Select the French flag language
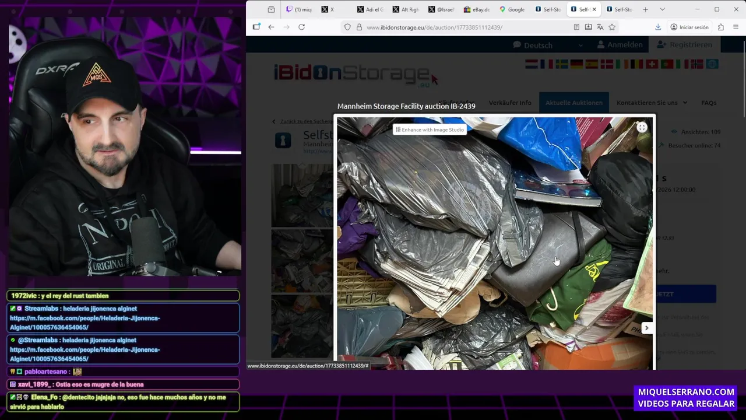 coord(547,64)
